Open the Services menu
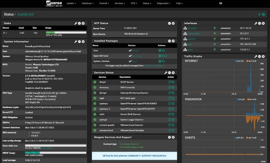The width and height of the screenshot is (270, 163). (x=120, y=3)
